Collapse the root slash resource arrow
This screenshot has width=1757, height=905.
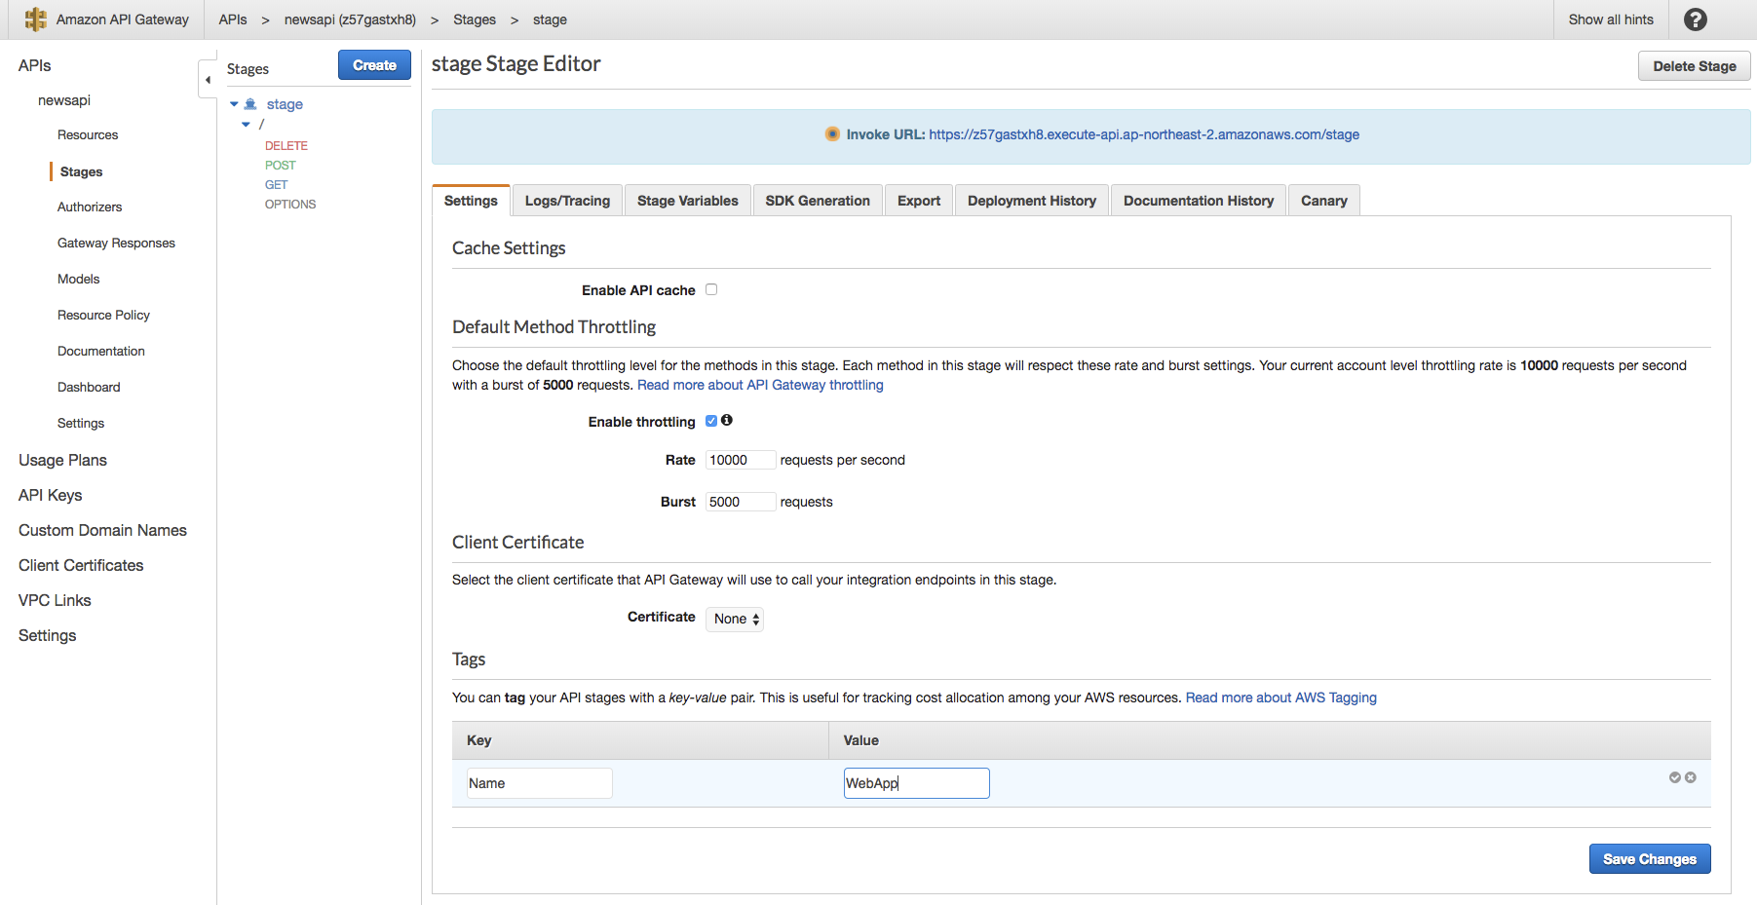pos(246,125)
